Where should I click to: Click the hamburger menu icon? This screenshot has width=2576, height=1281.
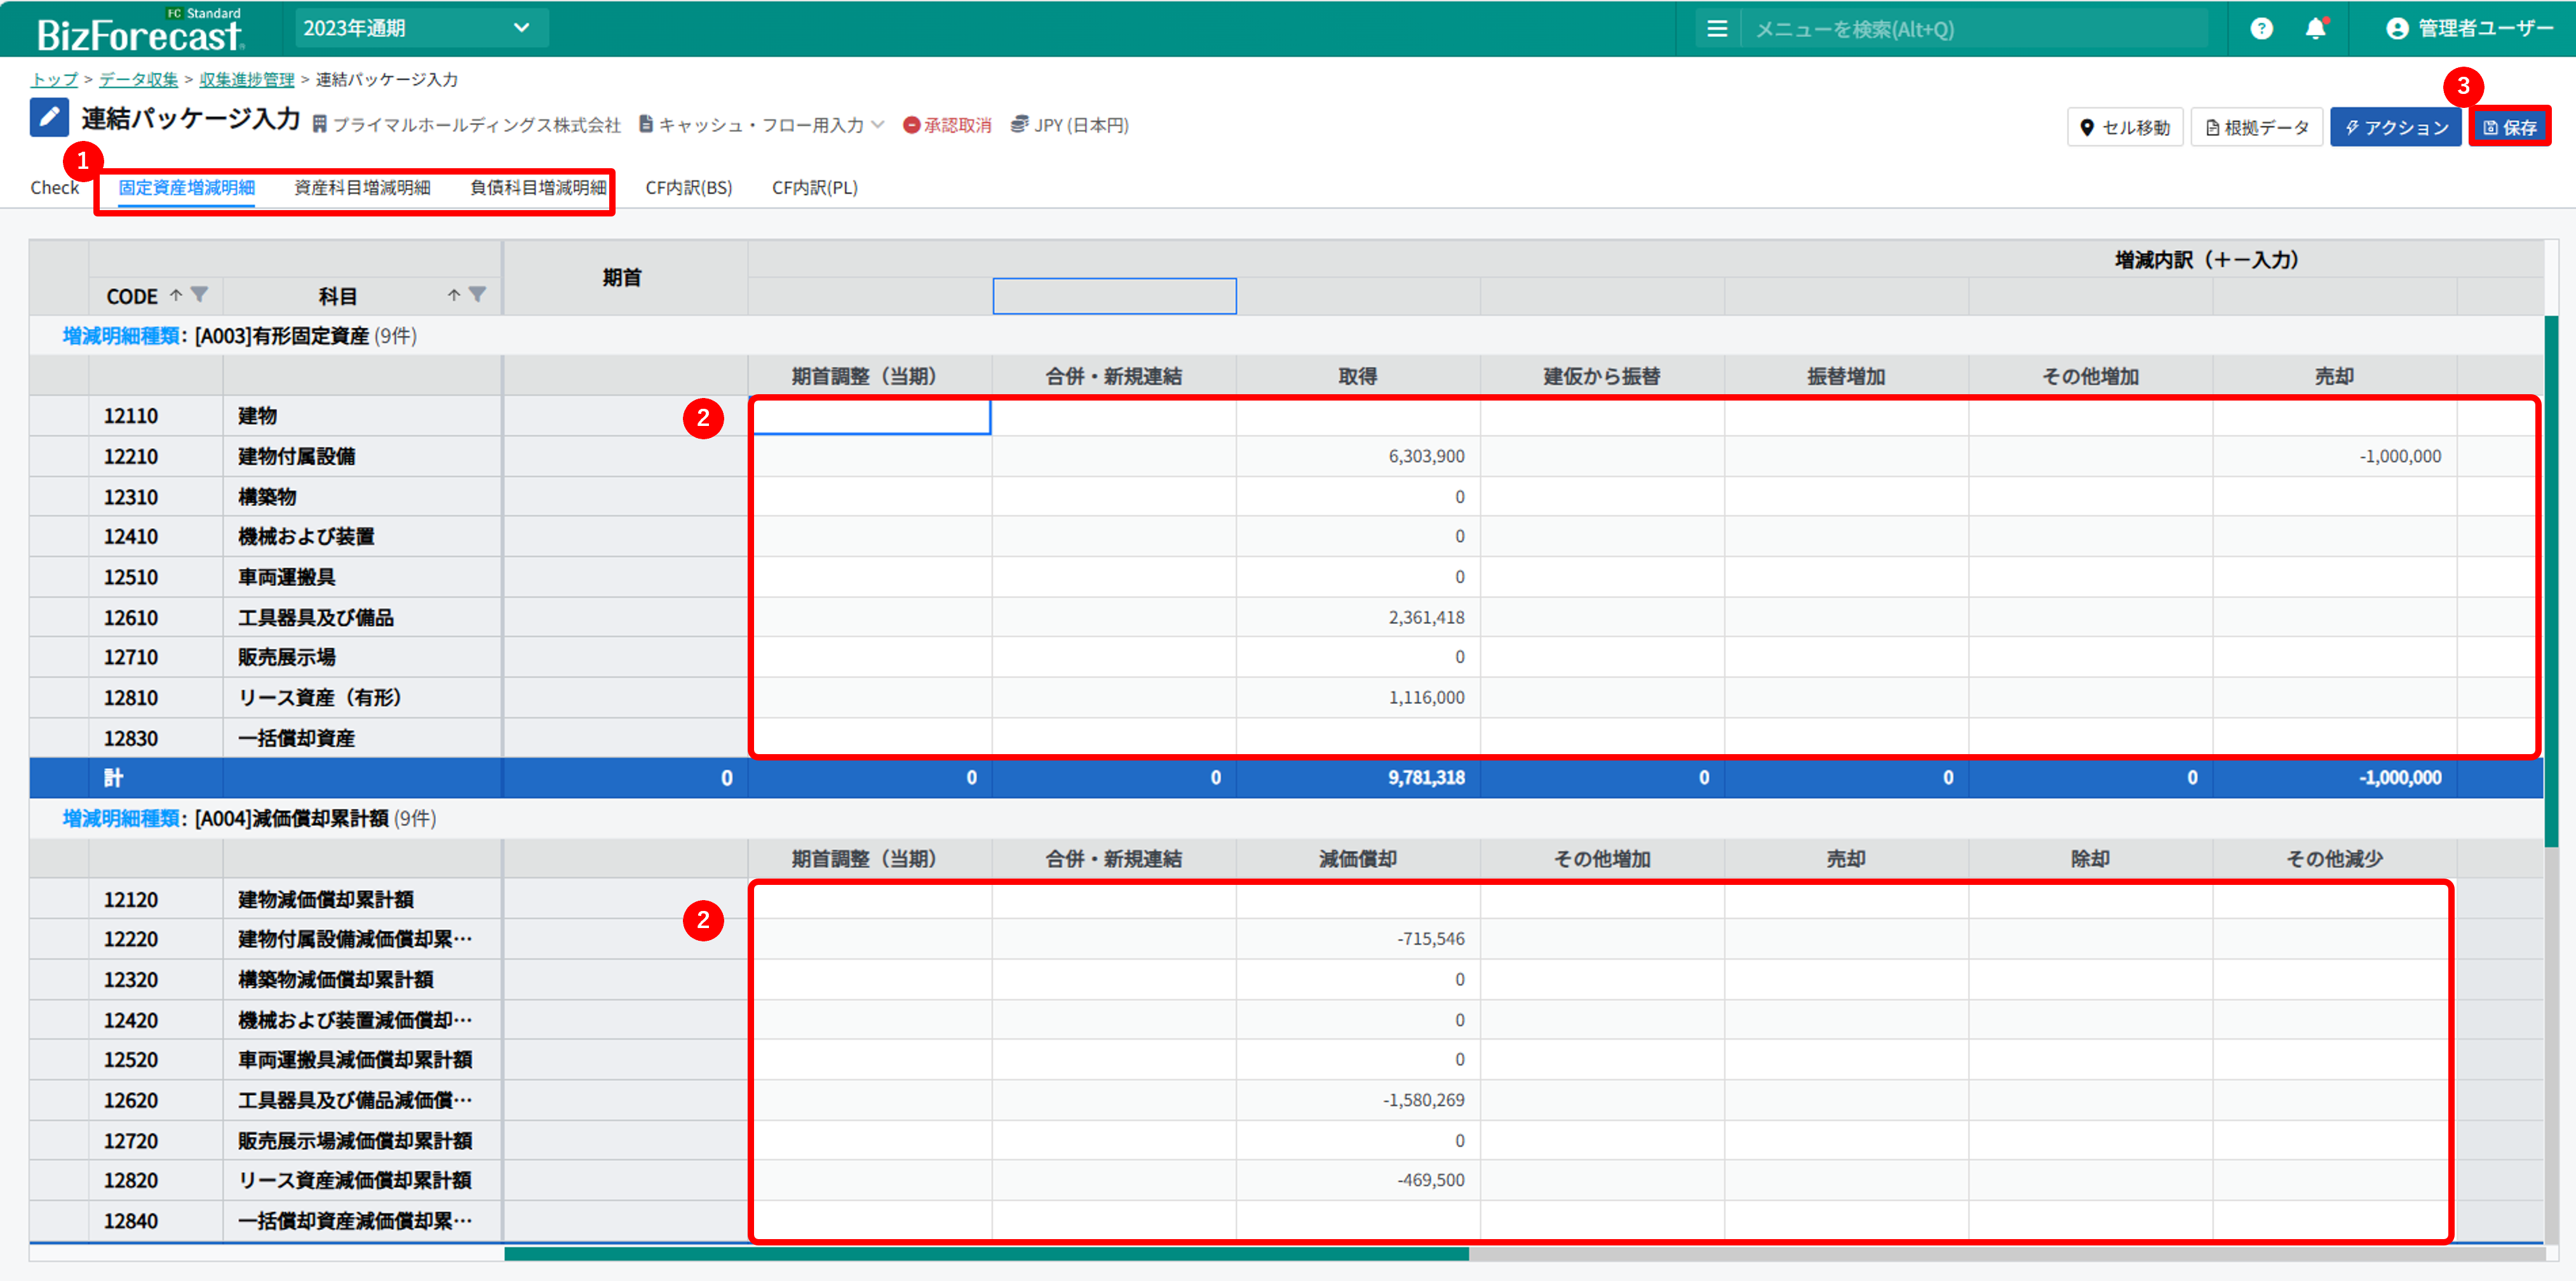[1716, 29]
